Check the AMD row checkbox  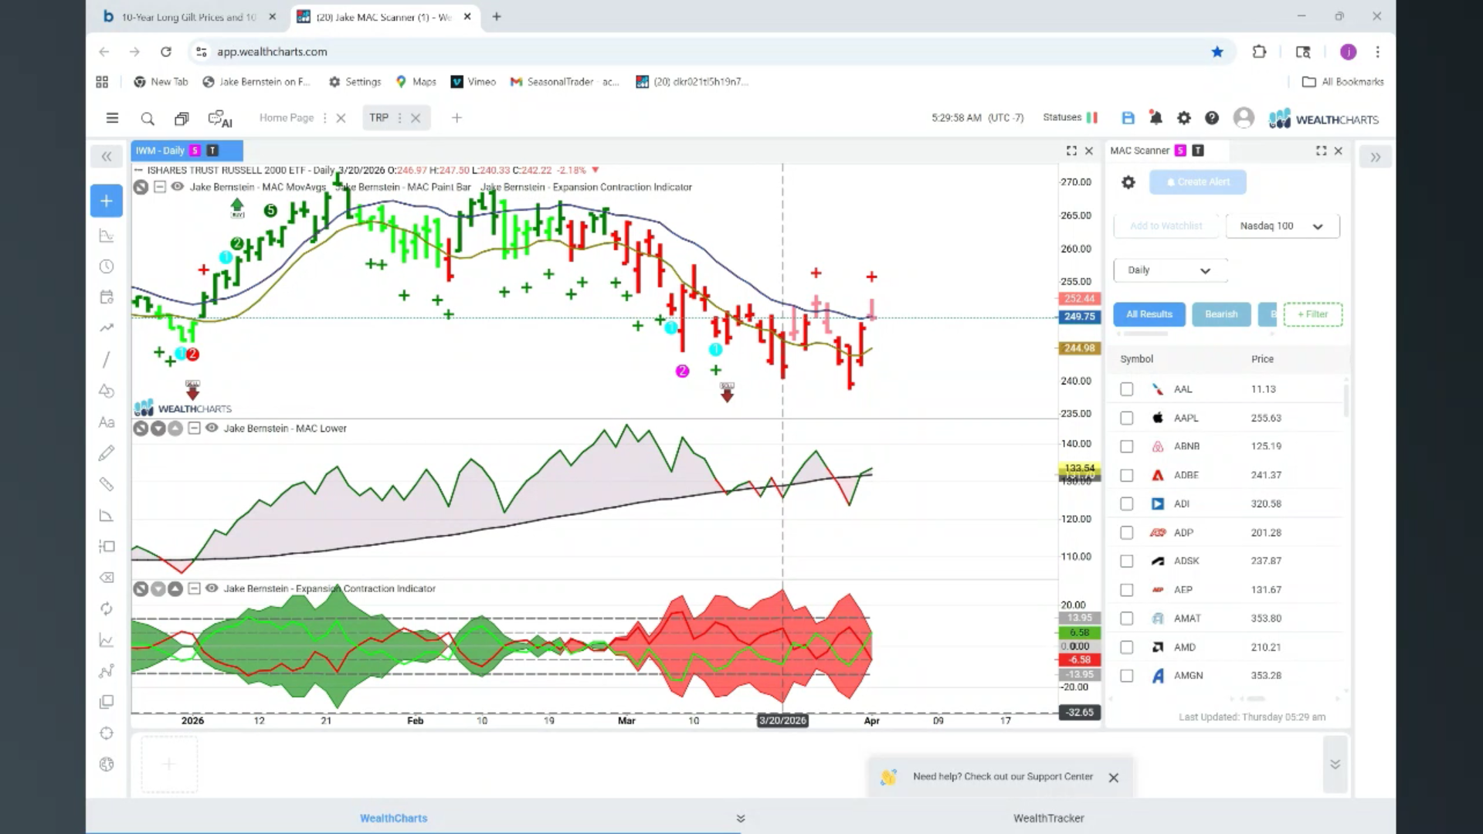click(x=1127, y=647)
